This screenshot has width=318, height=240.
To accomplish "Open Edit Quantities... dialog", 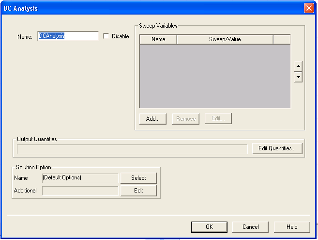I will click(x=277, y=149).
